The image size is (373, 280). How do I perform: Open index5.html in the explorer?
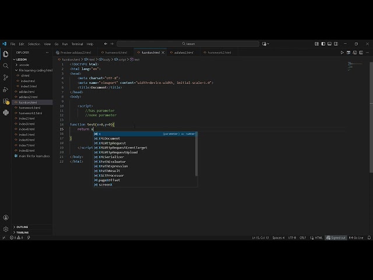point(27,135)
